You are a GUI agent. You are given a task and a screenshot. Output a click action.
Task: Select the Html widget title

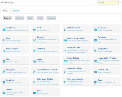8,59
